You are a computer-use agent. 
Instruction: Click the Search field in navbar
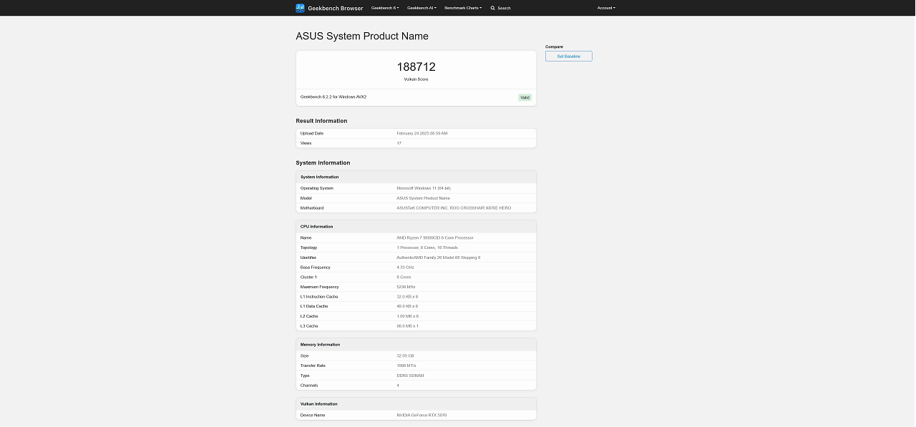(x=504, y=8)
